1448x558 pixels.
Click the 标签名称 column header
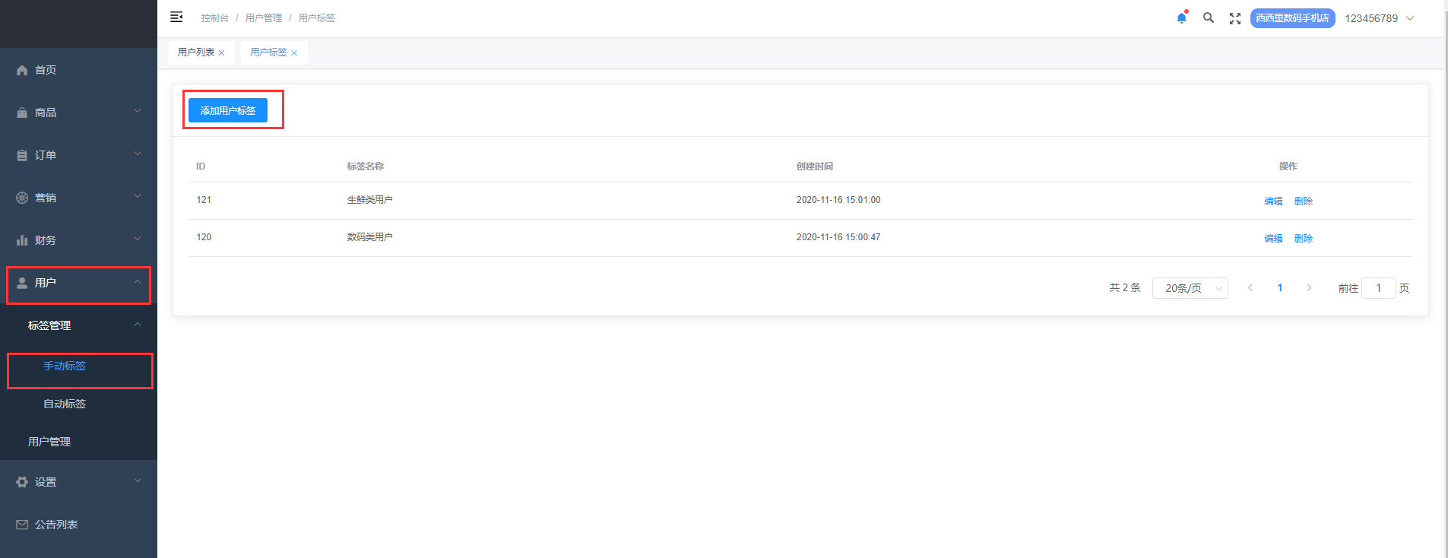coord(366,166)
